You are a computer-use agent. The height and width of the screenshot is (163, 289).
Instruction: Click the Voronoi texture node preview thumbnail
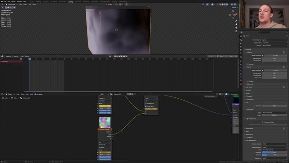[x=105, y=122]
